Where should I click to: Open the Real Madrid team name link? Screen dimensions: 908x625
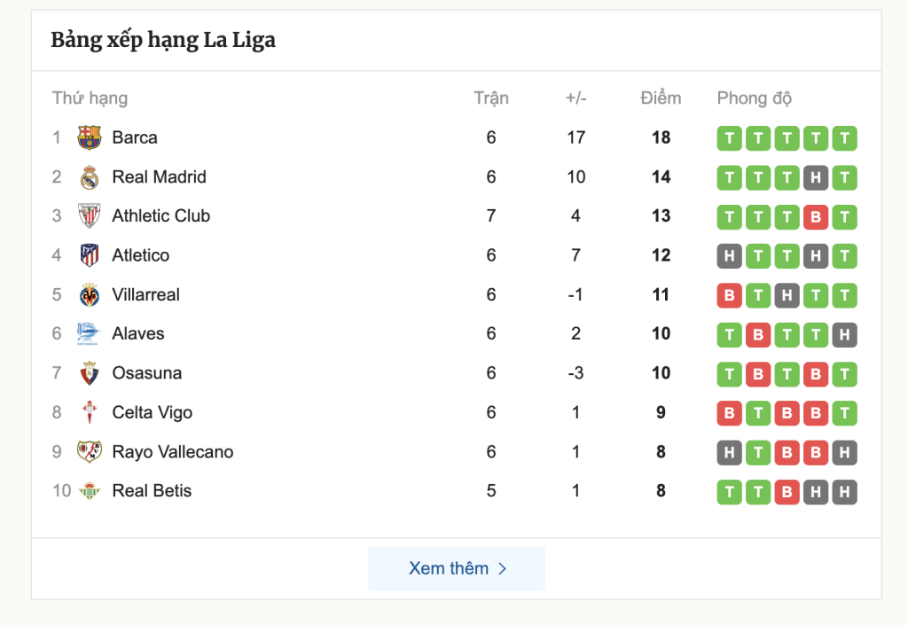tap(160, 177)
